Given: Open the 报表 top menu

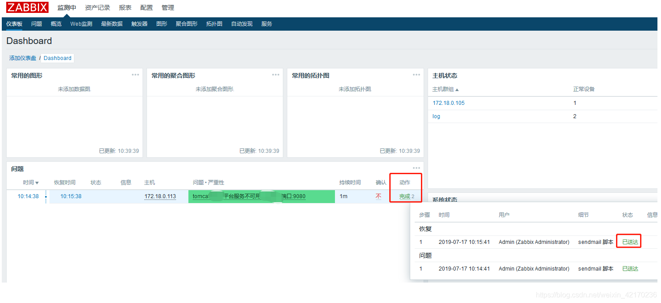Looking at the screenshot, I should (x=125, y=8).
